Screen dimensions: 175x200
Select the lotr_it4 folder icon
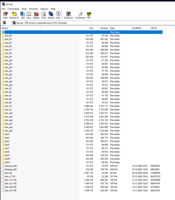pos(3,92)
